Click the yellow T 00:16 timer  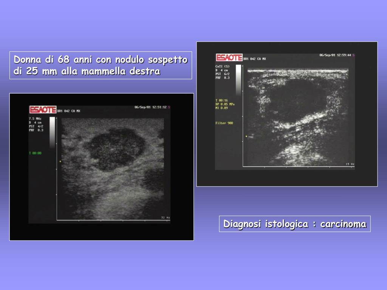(x=221, y=100)
